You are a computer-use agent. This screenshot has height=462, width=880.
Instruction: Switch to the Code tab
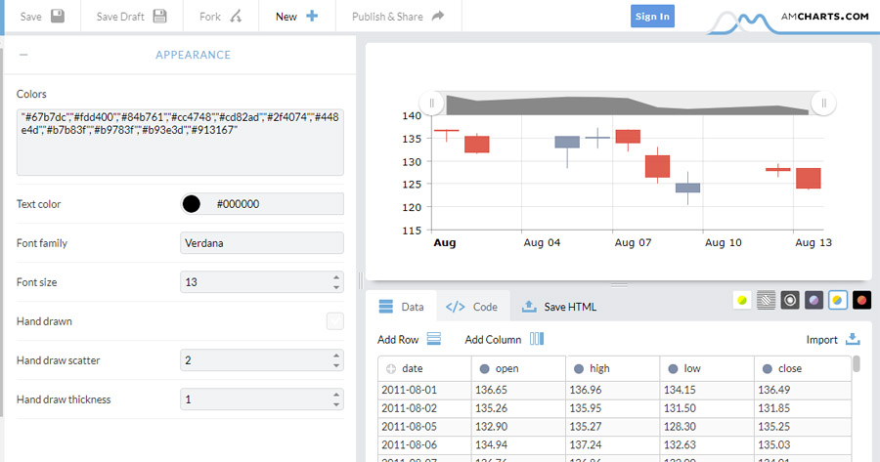coord(472,307)
